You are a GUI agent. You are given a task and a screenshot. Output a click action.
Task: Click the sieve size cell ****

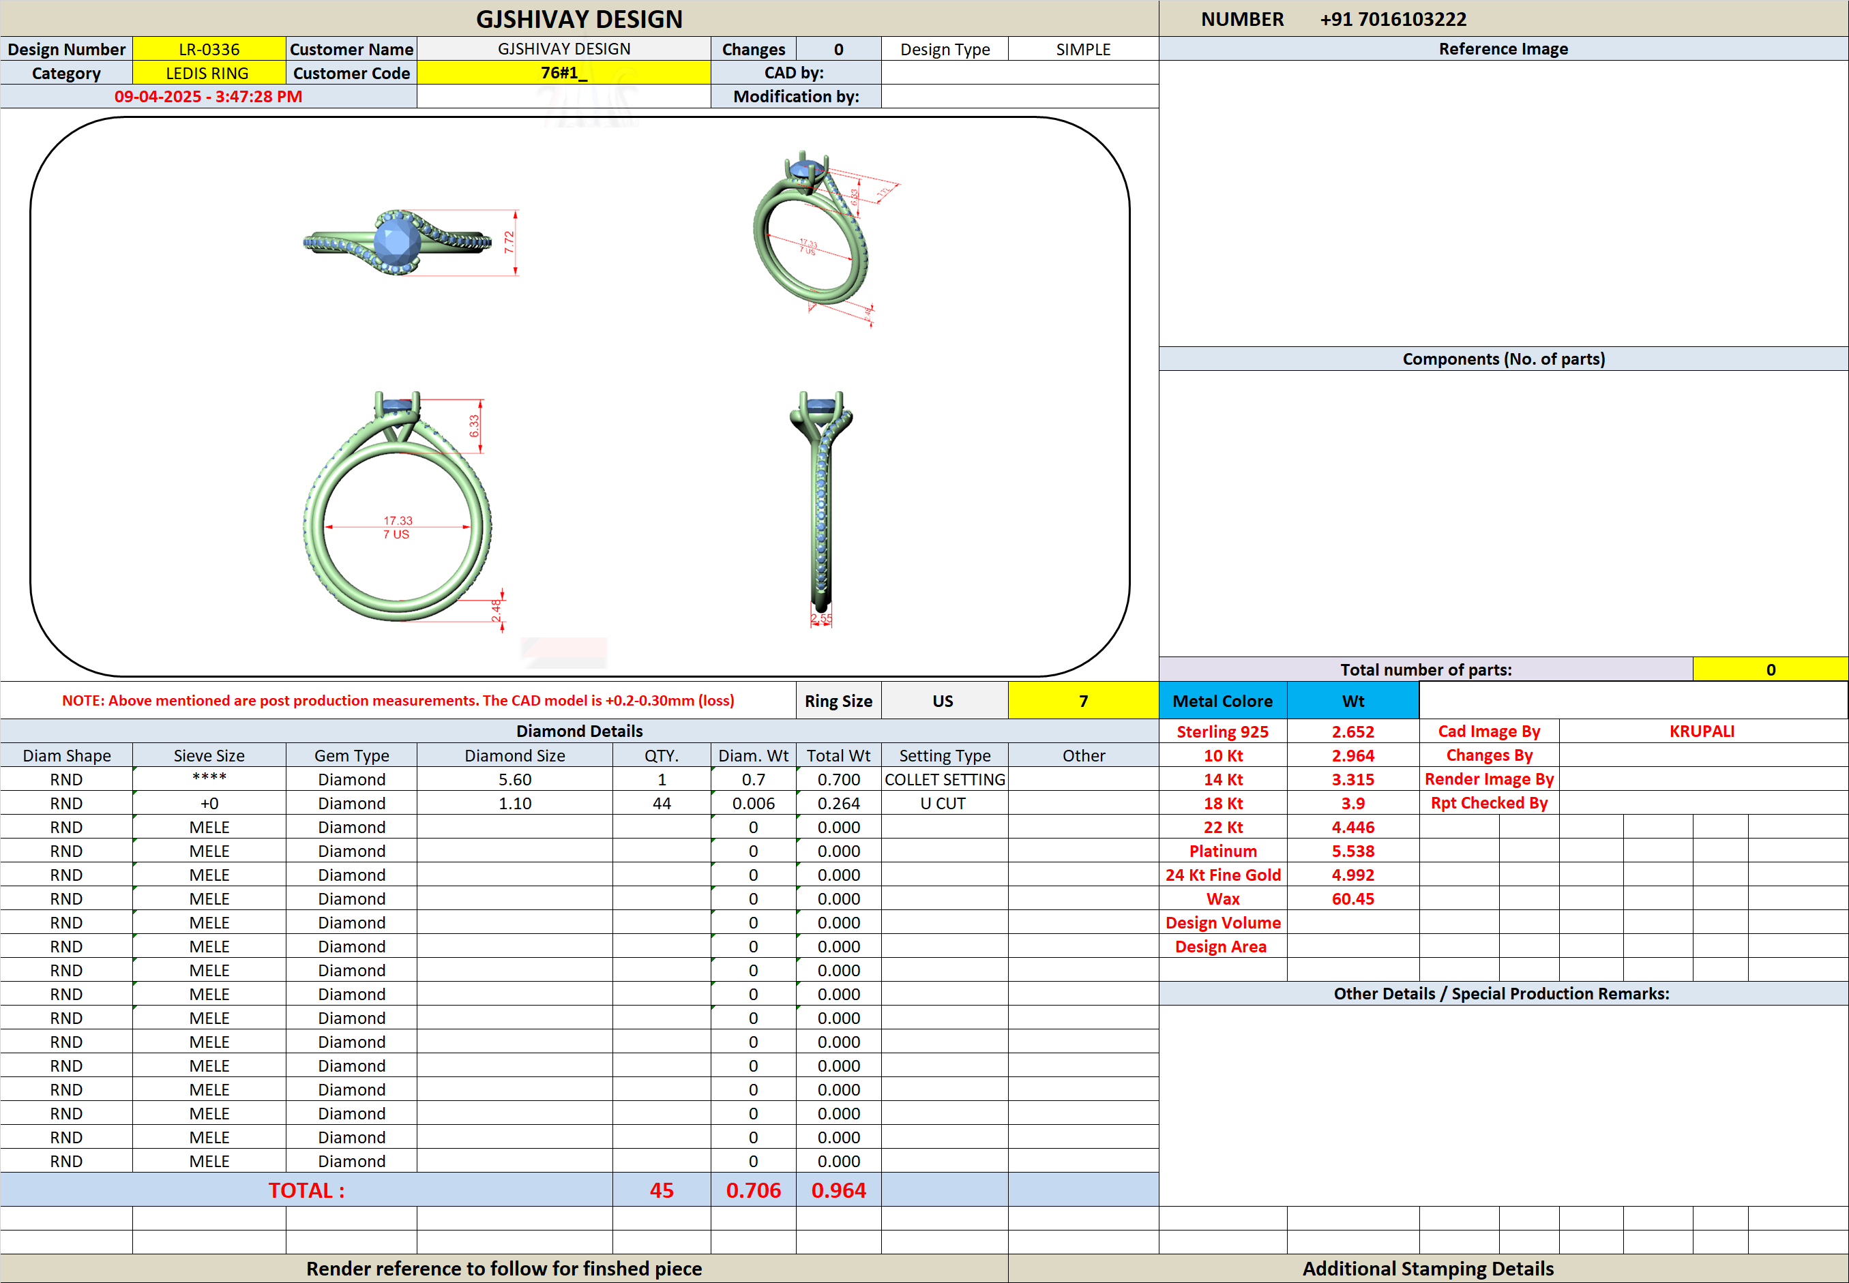pos(209,779)
